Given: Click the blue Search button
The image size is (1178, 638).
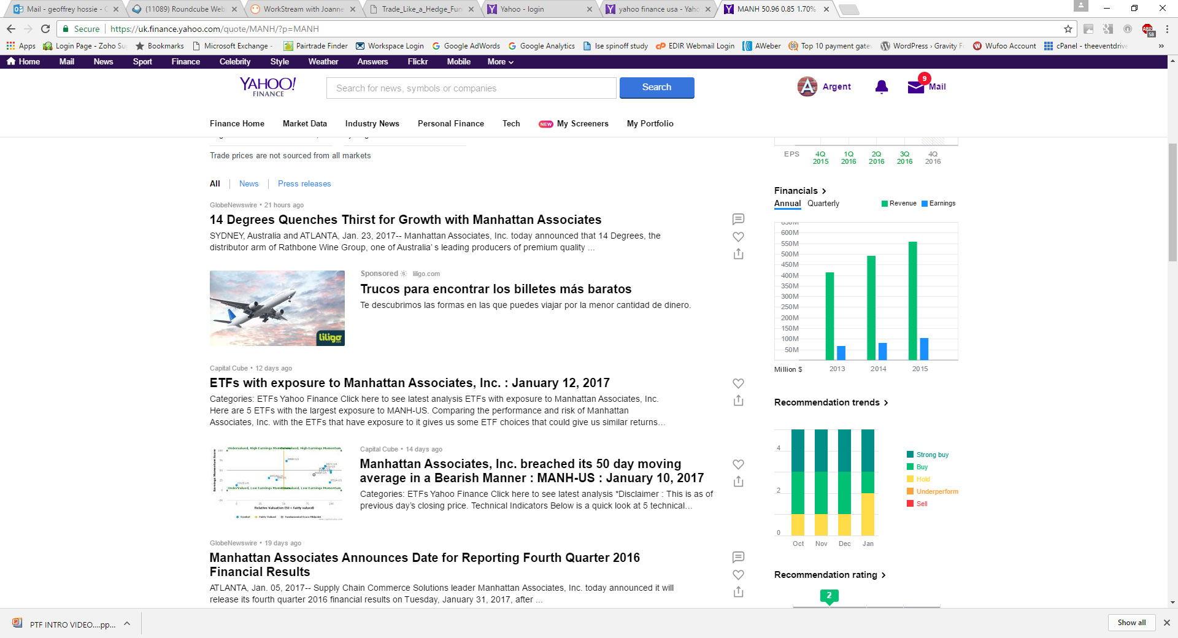Looking at the screenshot, I should (656, 88).
